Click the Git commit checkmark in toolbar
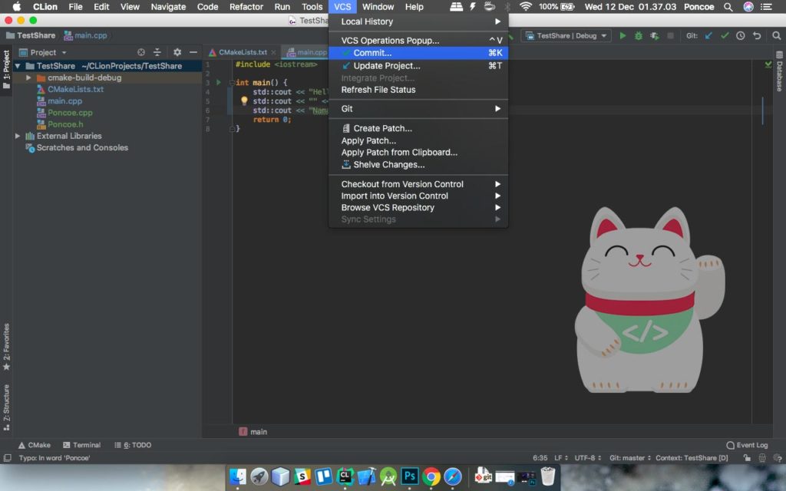Screen dimensions: 786x491 (725, 35)
